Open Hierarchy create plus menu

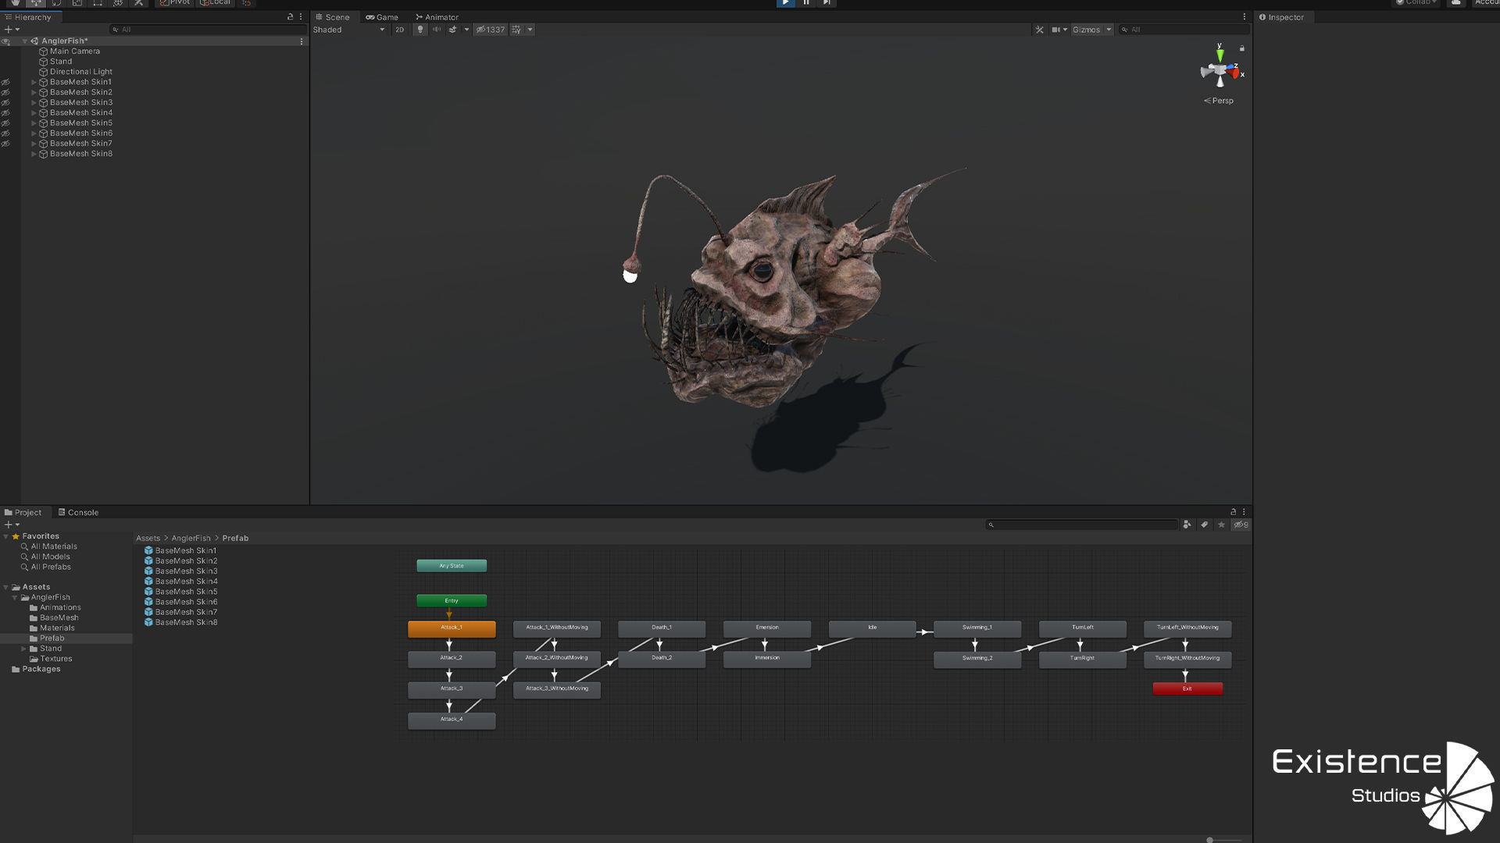point(11,30)
